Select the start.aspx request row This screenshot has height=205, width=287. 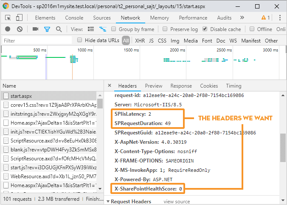pyautogui.click(x=49, y=96)
